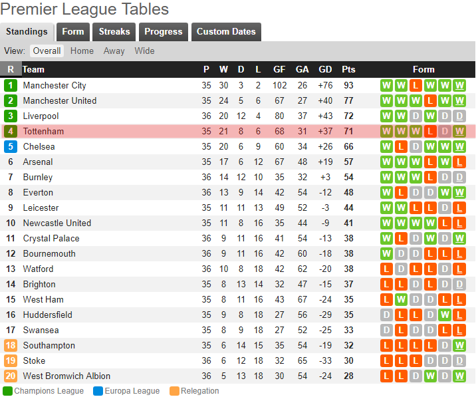Switch view to Wide
Screen dimensions: 476x401
click(144, 51)
